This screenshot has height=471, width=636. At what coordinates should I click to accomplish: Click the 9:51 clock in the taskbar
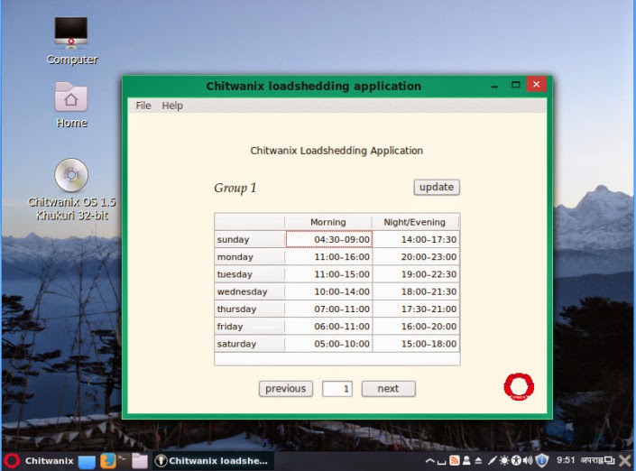566,460
